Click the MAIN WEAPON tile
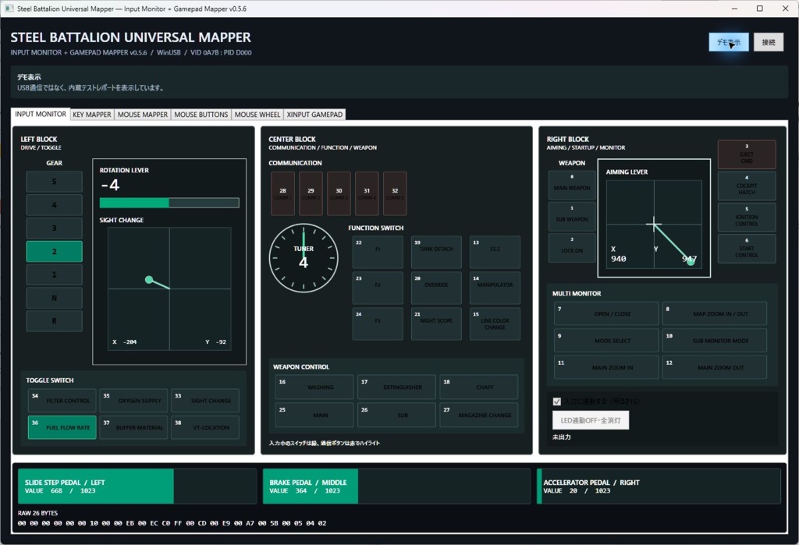 (x=572, y=185)
